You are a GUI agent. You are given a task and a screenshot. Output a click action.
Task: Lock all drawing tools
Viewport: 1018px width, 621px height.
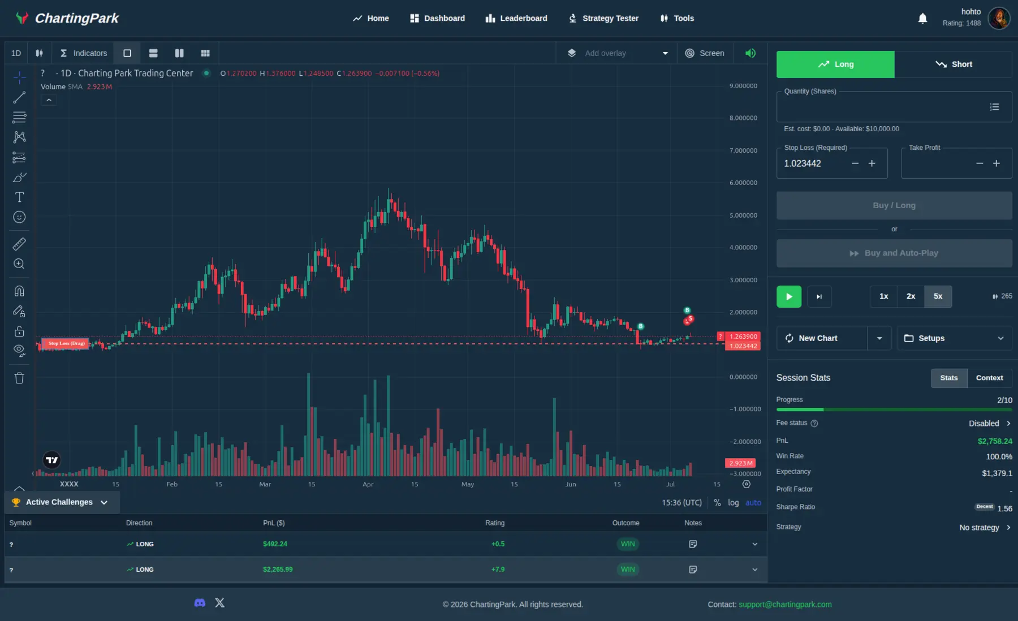19,331
